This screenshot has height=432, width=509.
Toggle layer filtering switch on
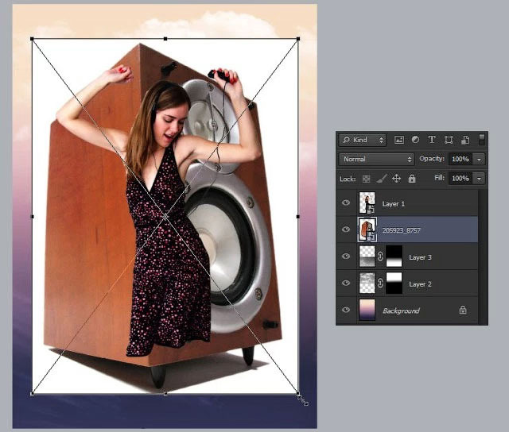482,139
